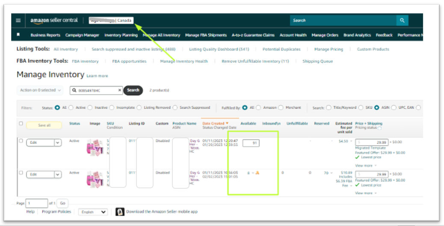
Task: Open Remove Unfulfillable Inventory (11) link
Action: coord(255,61)
